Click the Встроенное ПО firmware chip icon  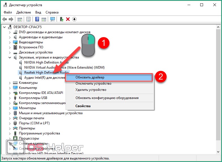point(15,47)
